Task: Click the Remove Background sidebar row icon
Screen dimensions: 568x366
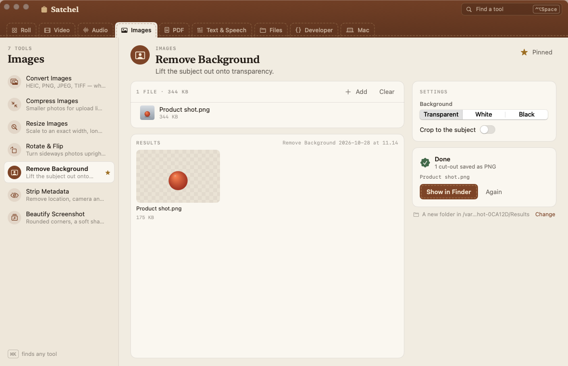Action: pos(14,172)
